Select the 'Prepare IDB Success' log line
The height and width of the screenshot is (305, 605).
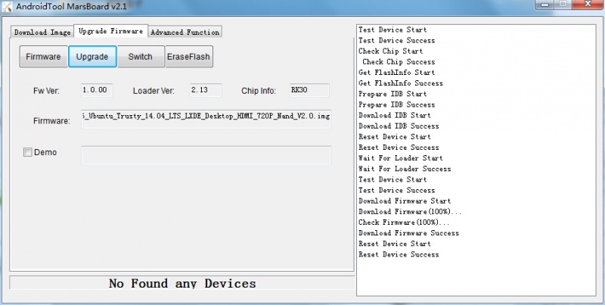pyautogui.click(x=396, y=104)
